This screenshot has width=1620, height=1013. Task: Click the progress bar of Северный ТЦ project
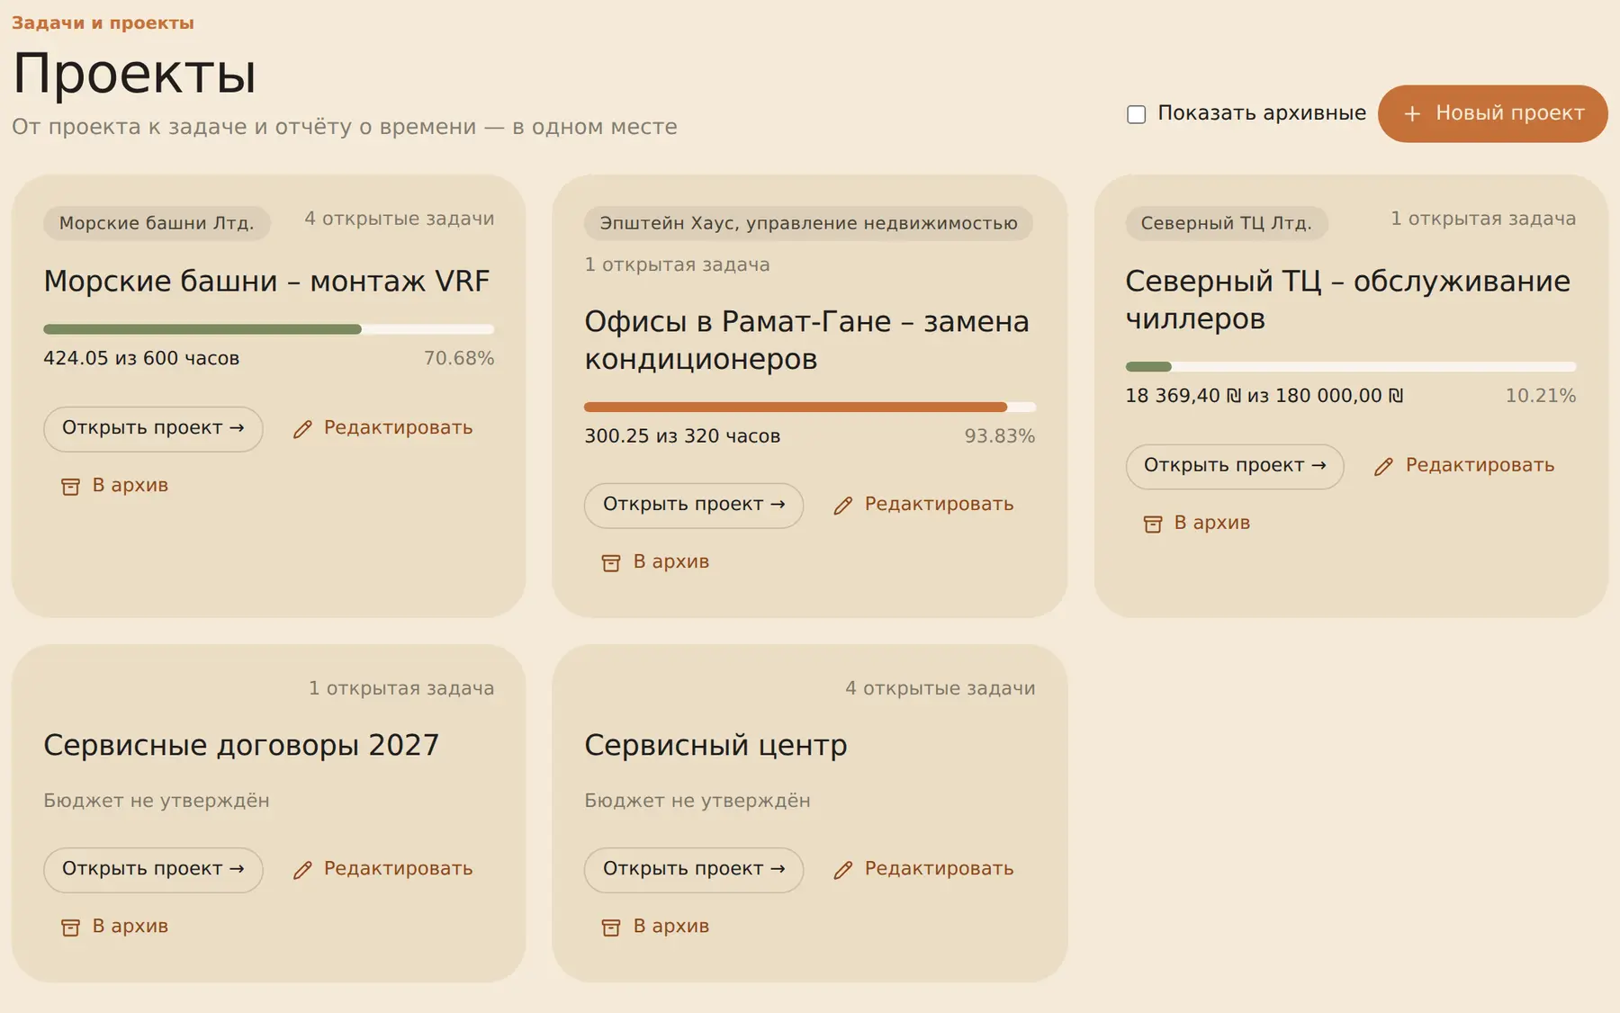tap(1350, 367)
